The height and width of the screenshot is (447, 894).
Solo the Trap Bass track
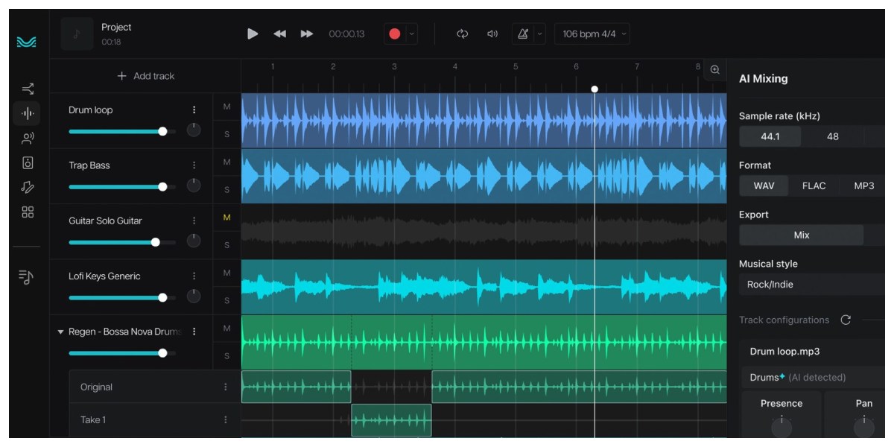pyautogui.click(x=226, y=190)
